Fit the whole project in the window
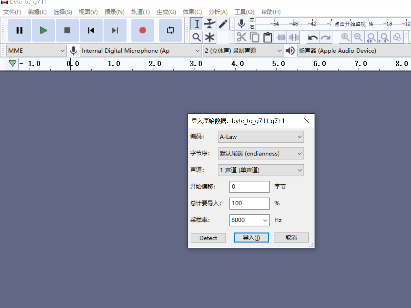The width and height of the screenshot is (411, 308). (x=384, y=37)
